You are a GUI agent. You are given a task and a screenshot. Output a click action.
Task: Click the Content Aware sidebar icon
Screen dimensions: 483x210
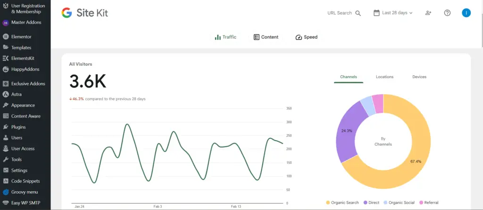coord(6,116)
